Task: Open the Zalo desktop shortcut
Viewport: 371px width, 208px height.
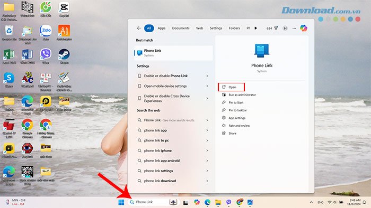Action: coord(46,33)
